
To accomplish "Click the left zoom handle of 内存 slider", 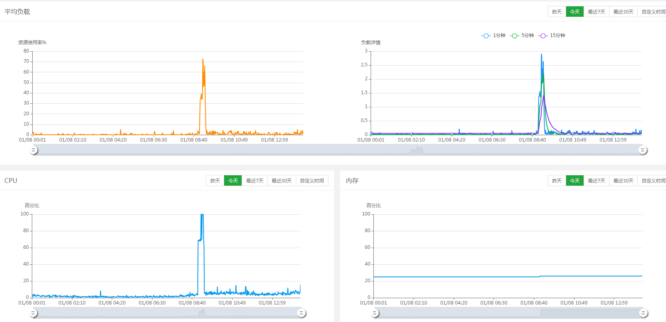I will pyautogui.click(x=375, y=313).
